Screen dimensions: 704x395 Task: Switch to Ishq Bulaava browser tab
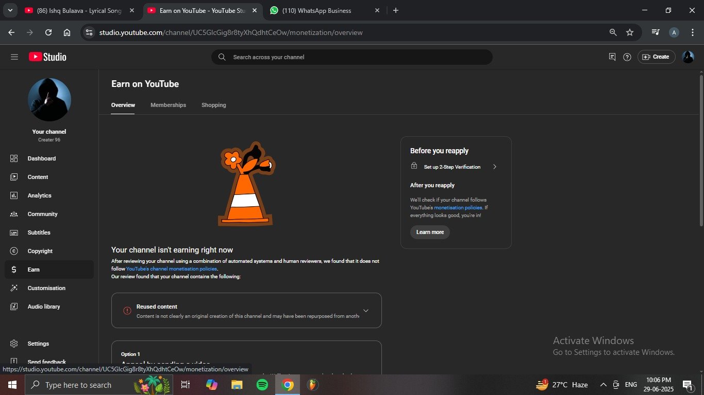80,10
